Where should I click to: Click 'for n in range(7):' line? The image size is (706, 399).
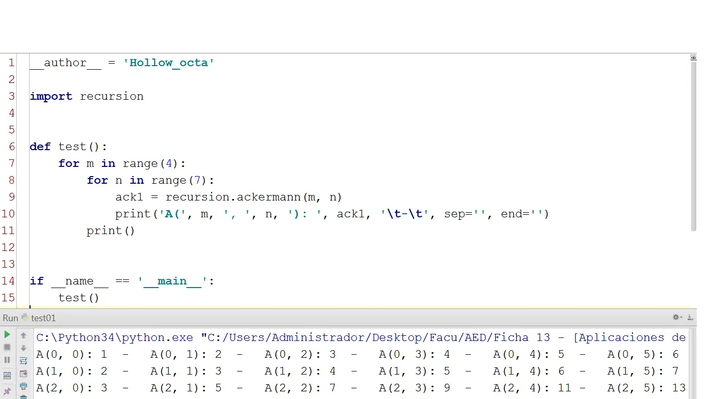click(x=151, y=180)
